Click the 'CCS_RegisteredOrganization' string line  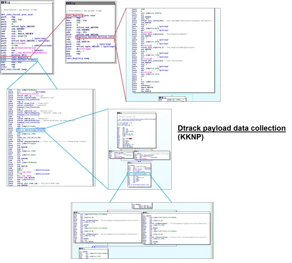pyautogui.click(x=164, y=47)
